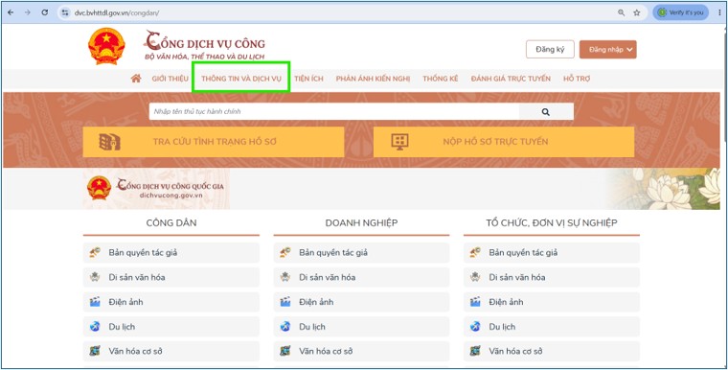728x370 pixels.
Task: Click heritage icon in Công dân column
Action: (x=95, y=277)
